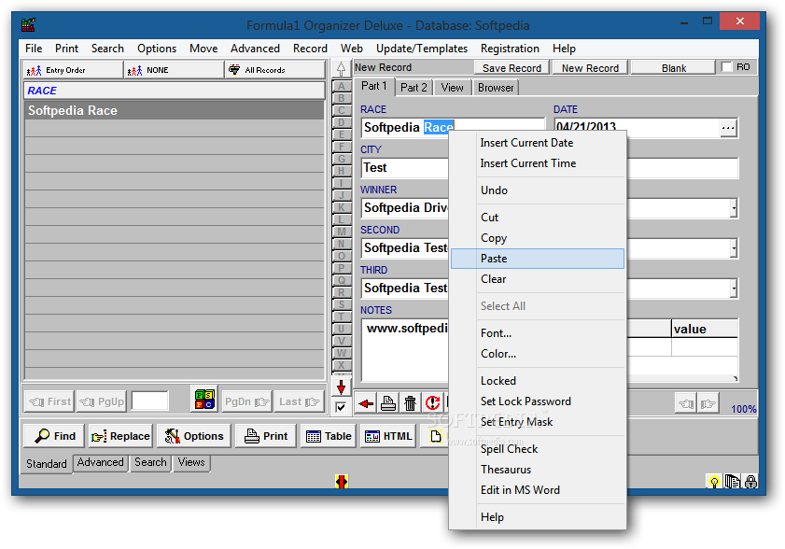Click the colorful FSFC blocks icon
785x549 pixels.
[204, 400]
